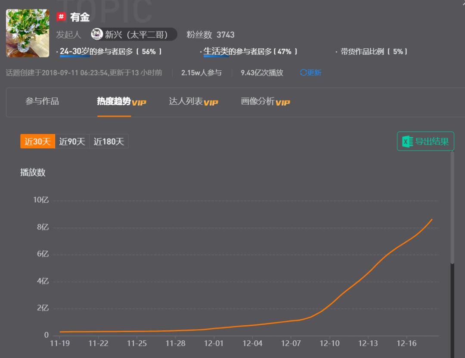Click the 9.43亿次播放 count
The width and height of the screenshot is (465, 358).
coord(262,72)
